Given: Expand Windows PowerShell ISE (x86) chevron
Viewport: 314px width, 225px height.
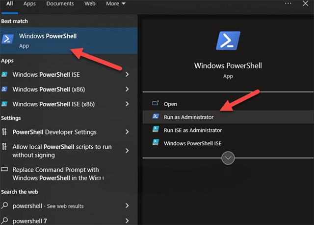Looking at the screenshot, I should (127, 104).
